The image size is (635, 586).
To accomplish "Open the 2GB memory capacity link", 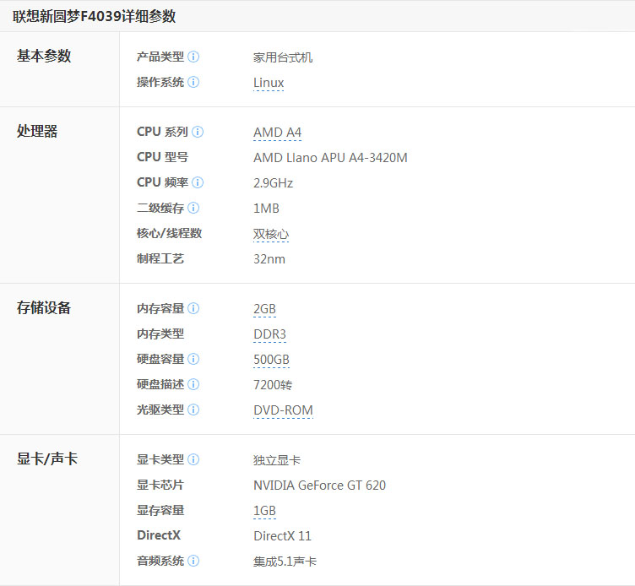I will click(264, 309).
